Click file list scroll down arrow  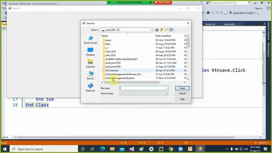coord(188,79)
